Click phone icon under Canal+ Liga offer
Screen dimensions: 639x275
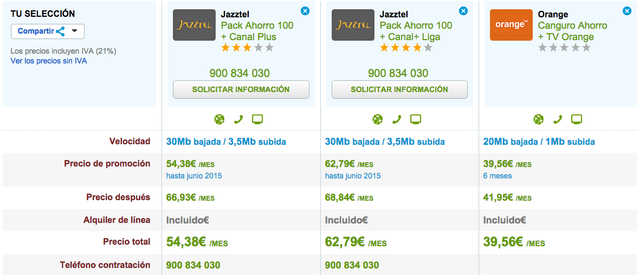tap(397, 119)
